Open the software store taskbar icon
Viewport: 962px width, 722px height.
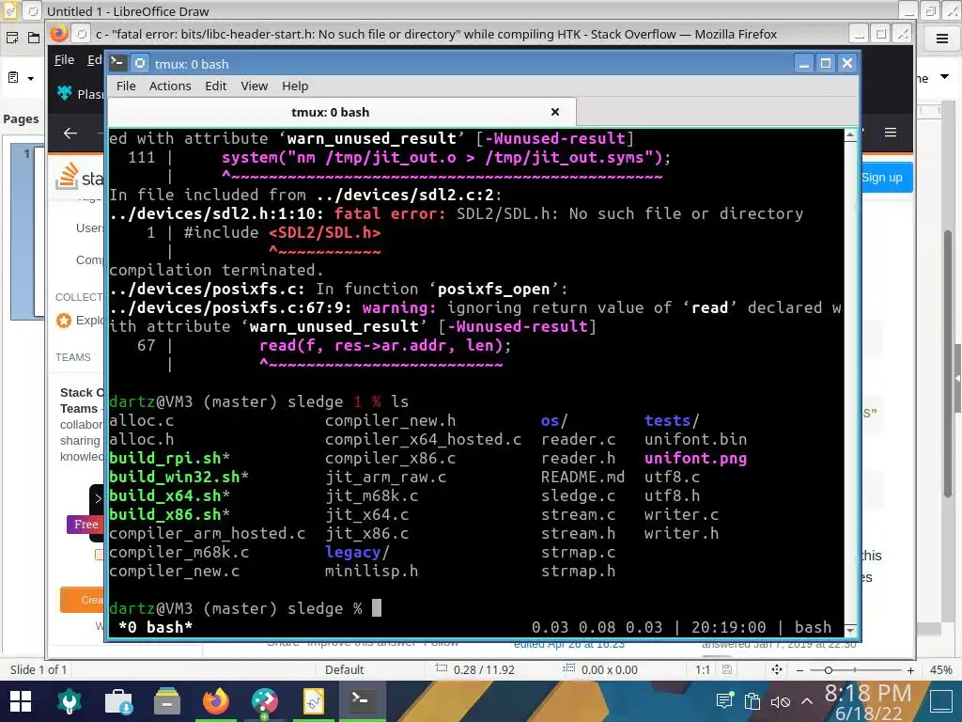click(118, 701)
